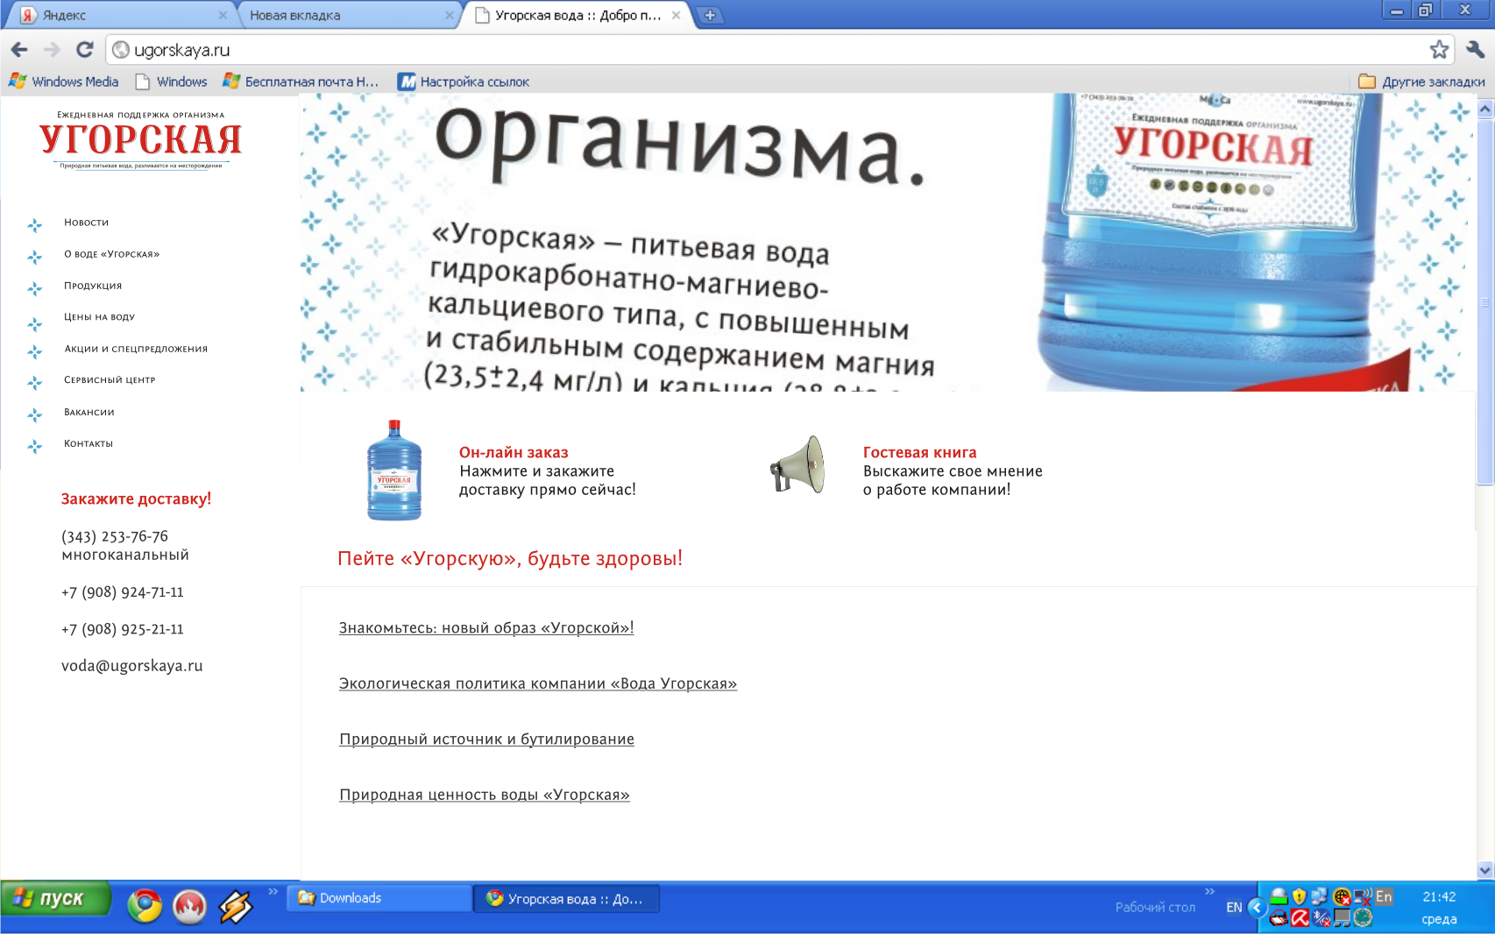Open the Новости menu item

[86, 223]
